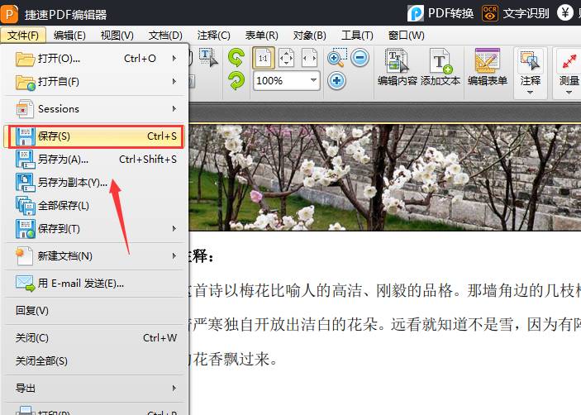This screenshot has height=415, width=581.
Task: Select 回复(V) menu entry
Action: tap(94, 311)
